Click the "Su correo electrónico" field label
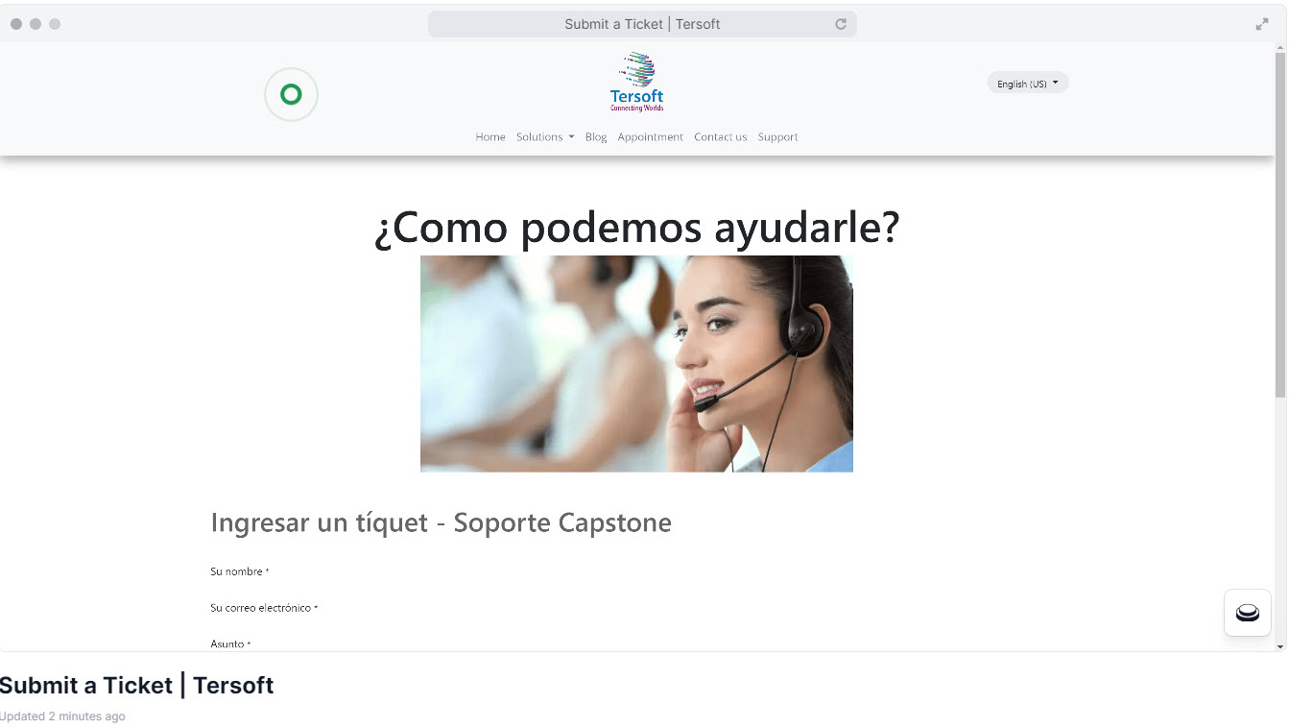This screenshot has height=728, width=1289. [261, 608]
